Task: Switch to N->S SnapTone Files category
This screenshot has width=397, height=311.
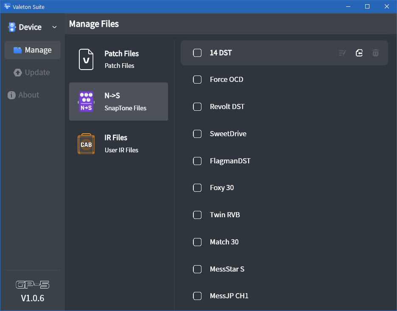Action: (x=118, y=101)
